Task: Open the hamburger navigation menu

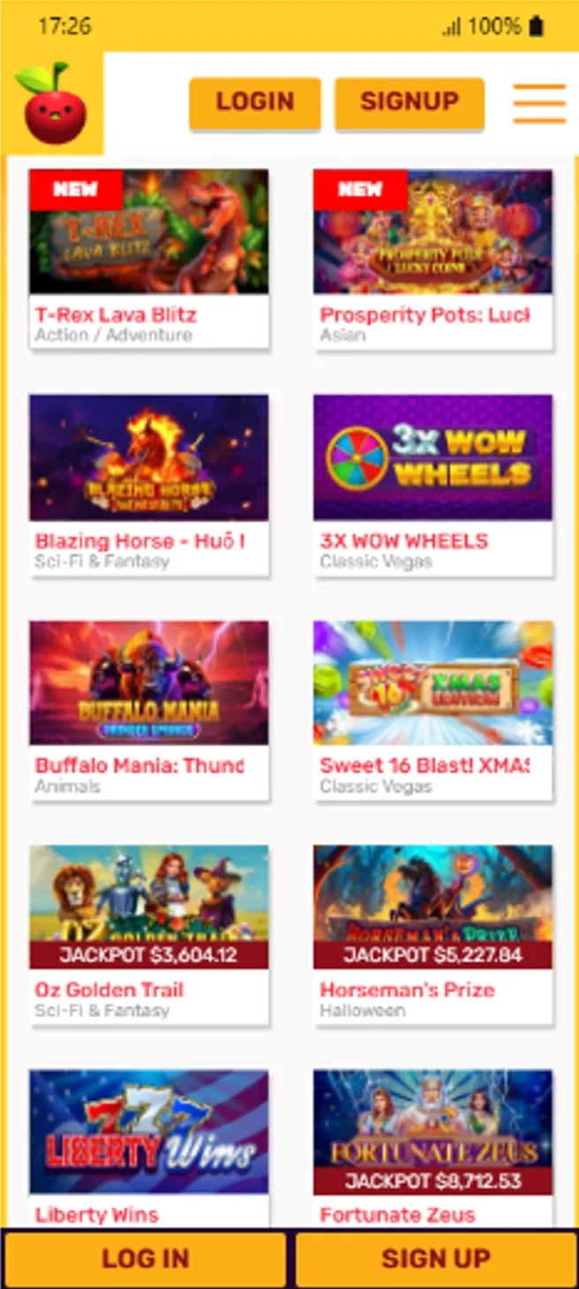Action: (538, 102)
